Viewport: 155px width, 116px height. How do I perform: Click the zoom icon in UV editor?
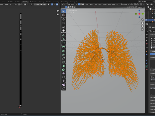tap(58, 11)
